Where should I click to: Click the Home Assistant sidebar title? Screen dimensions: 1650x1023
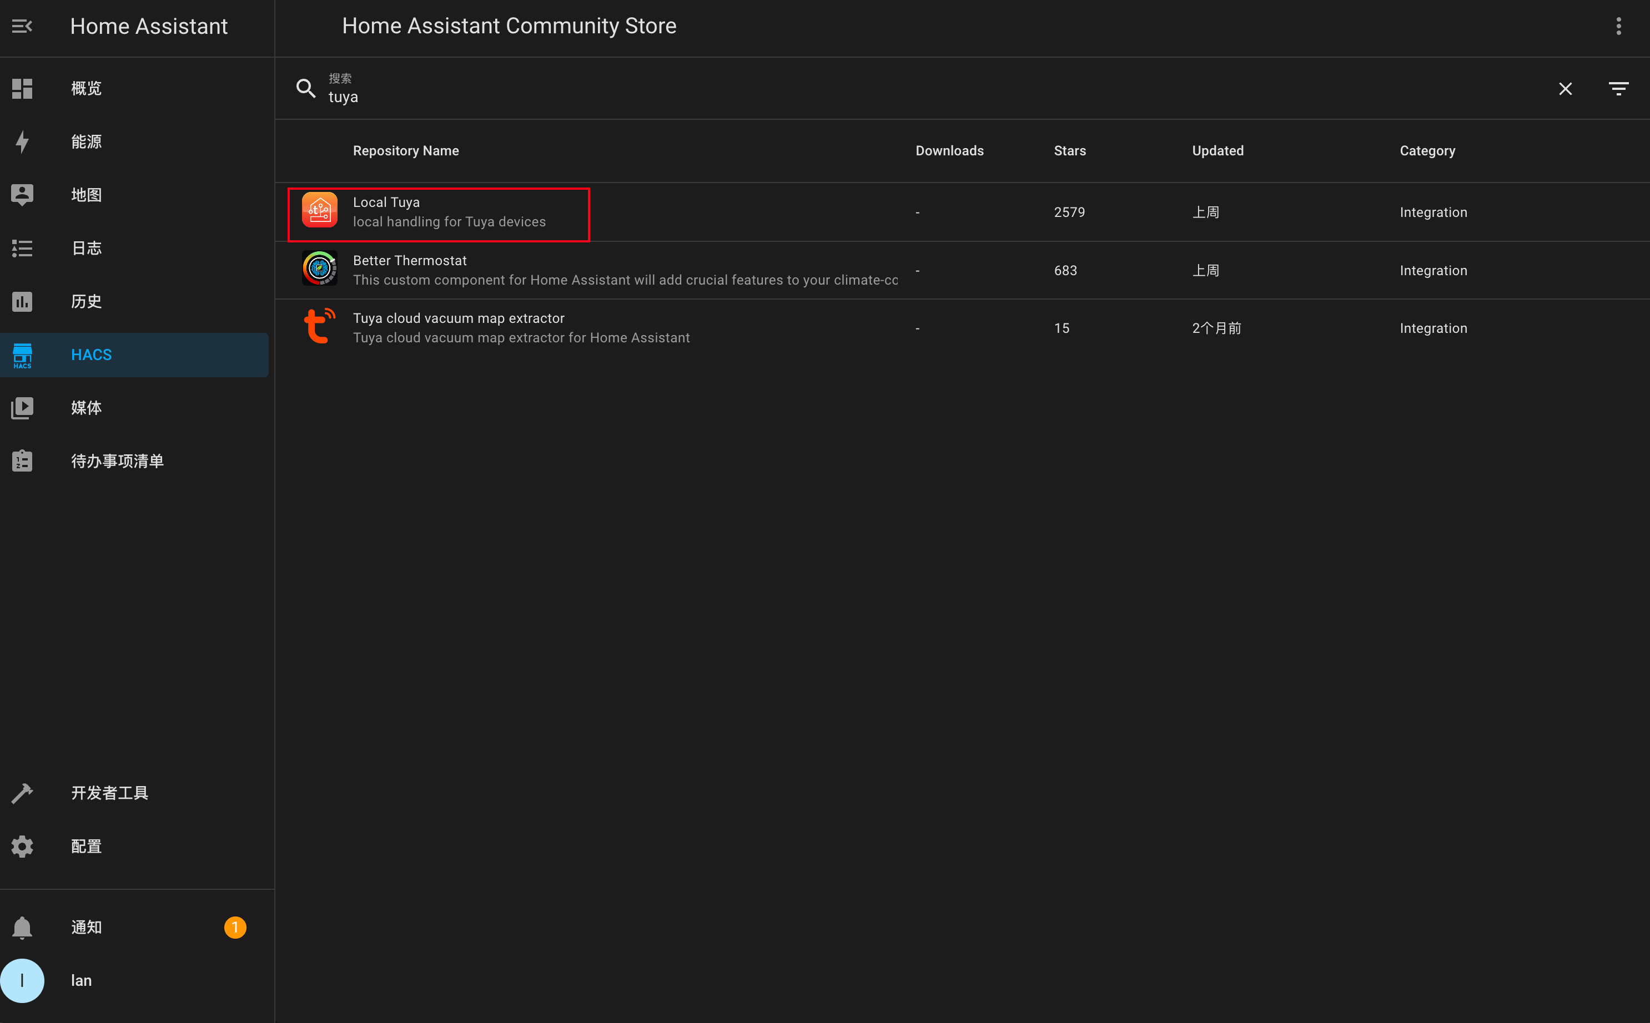149,27
